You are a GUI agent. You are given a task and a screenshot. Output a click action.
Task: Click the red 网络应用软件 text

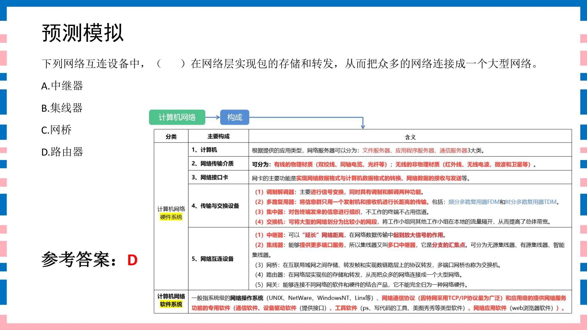tap(490, 308)
